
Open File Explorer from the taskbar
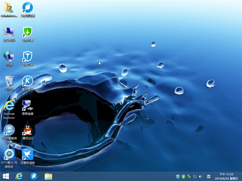point(48,176)
